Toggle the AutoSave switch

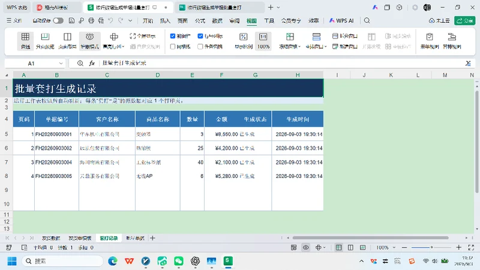(x=58, y=20)
